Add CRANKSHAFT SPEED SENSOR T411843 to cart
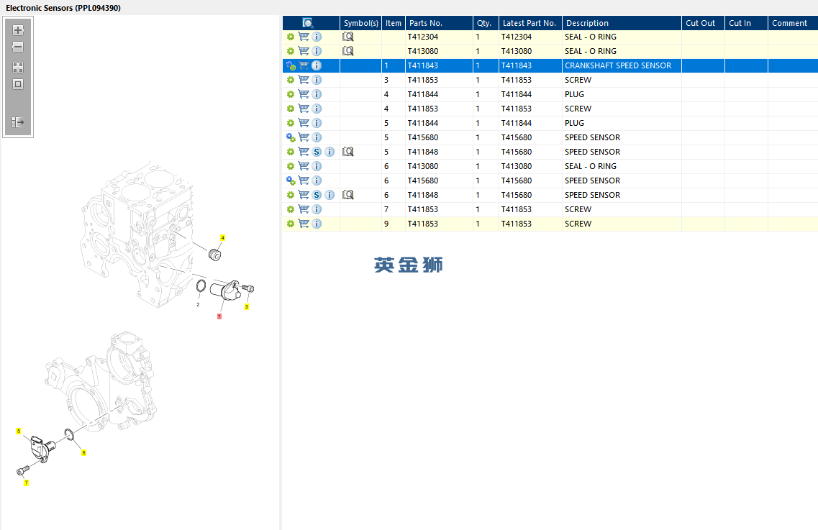The width and height of the screenshot is (818, 530). coord(304,65)
